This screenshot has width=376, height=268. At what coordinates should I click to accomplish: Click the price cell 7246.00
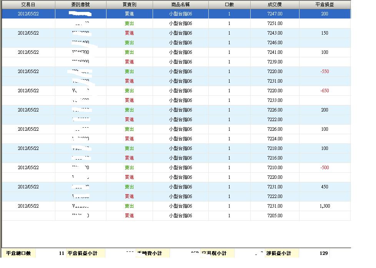tap(275, 43)
